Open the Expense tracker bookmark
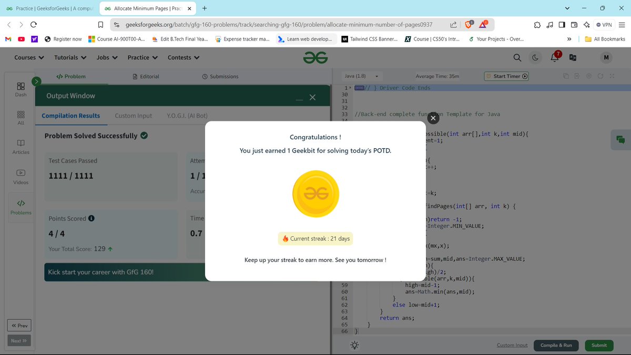Viewport: 631px width, 355px height. coord(242,39)
